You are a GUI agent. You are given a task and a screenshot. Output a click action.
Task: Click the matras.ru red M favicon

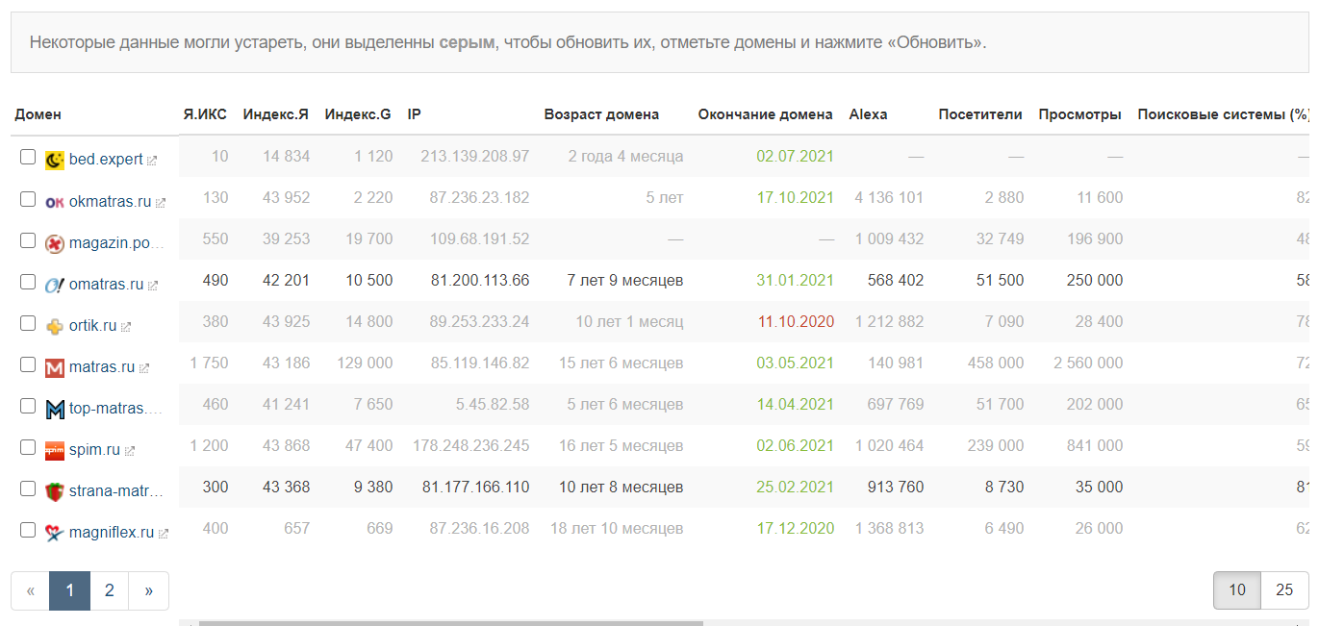(x=55, y=367)
